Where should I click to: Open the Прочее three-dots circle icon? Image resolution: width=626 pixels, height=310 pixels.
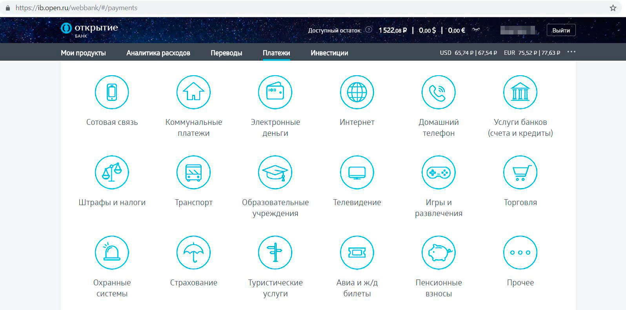[520, 252]
